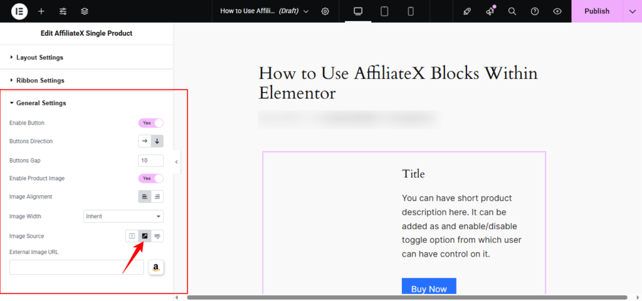
Task: Toggle the Enable Button switch
Action: pos(150,123)
